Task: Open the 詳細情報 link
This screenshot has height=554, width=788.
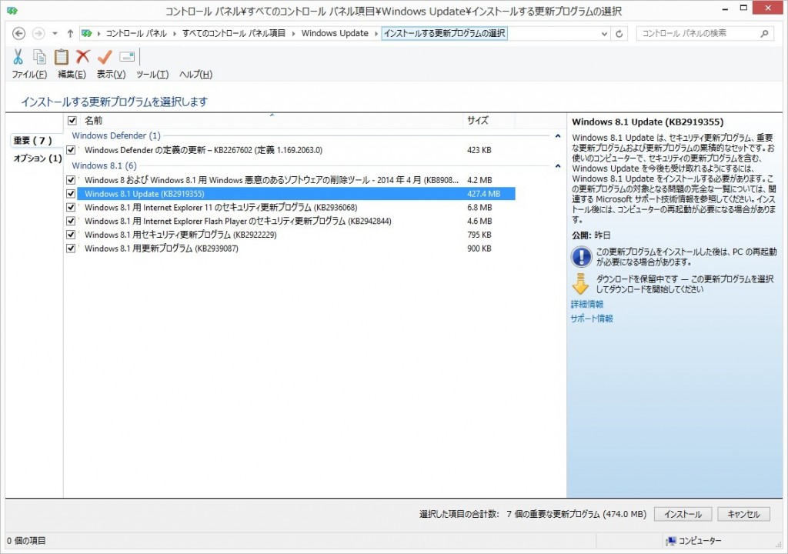Action: 586,304
